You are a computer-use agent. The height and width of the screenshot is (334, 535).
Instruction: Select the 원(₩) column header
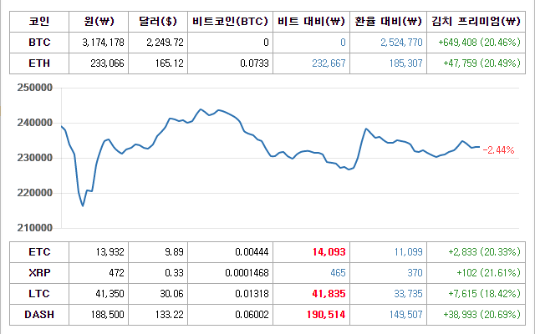(x=99, y=22)
